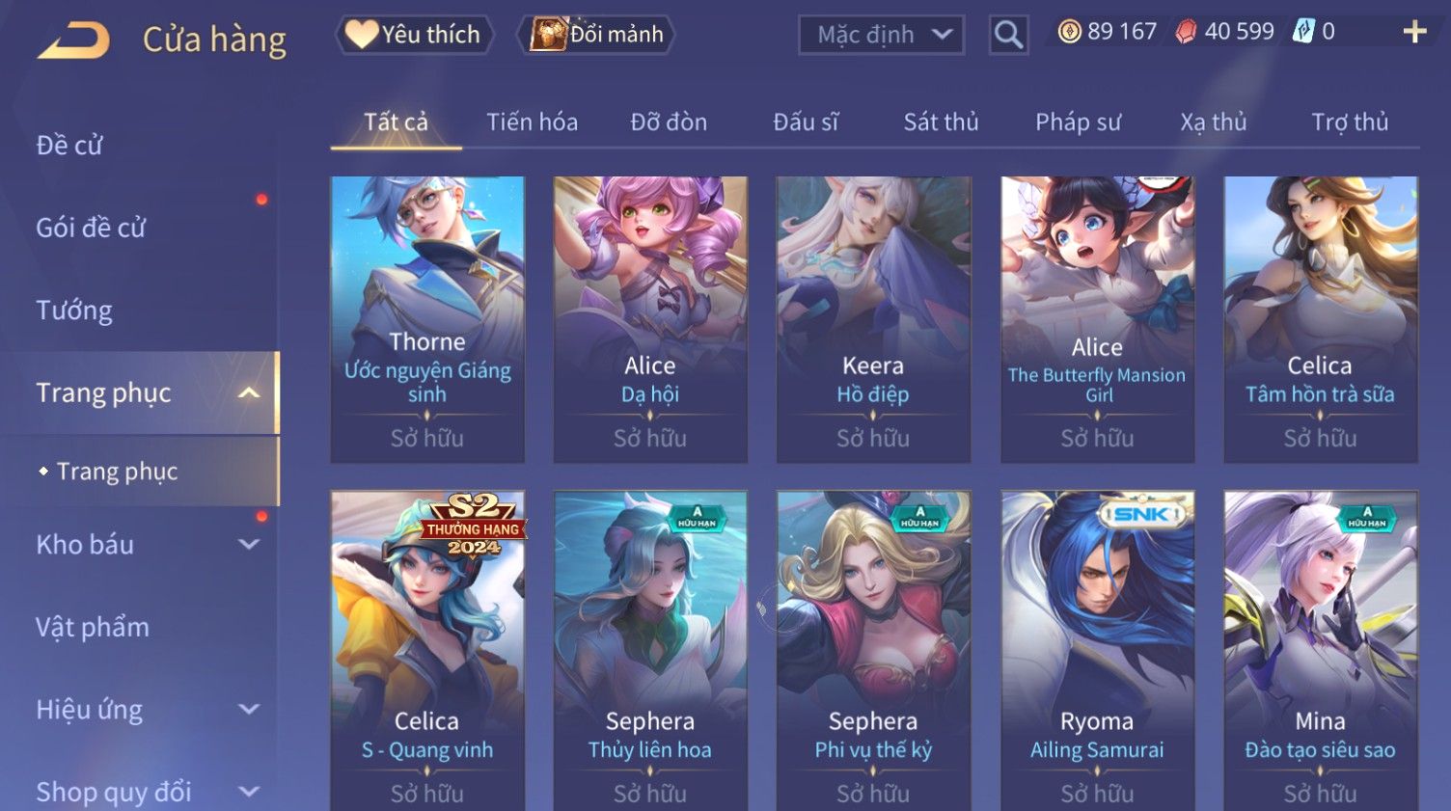Image resolution: width=1451 pixels, height=811 pixels.
Task: Open Đổi mảnh fragment exchange
Action: click(595, 35)
